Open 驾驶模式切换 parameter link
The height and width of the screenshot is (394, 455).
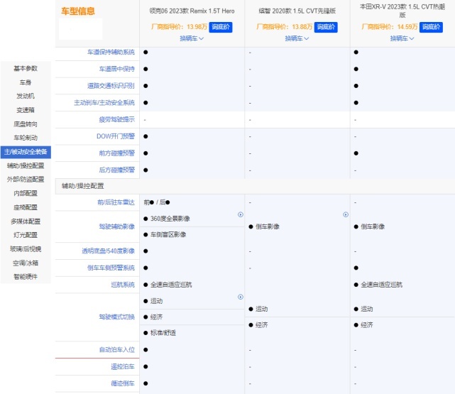pos(117,317)
